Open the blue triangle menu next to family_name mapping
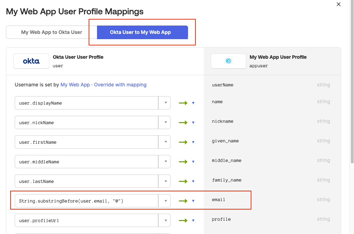Viewport: 354px width, 234px height. pyautogui.click(x=193, y=181)
